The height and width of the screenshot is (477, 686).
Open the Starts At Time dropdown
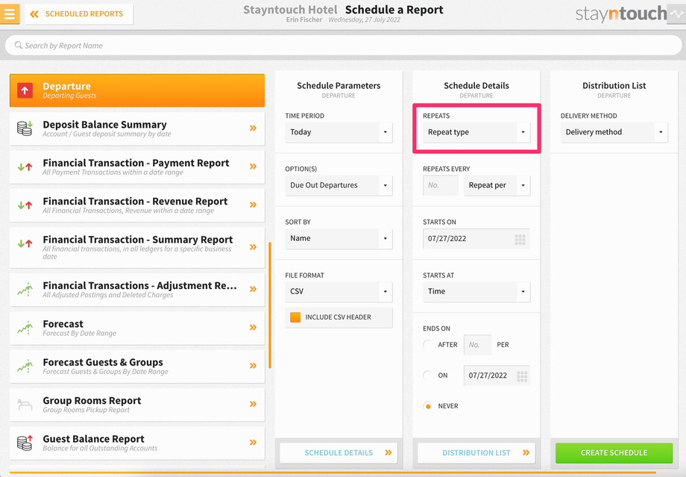[x=476, y=291]
